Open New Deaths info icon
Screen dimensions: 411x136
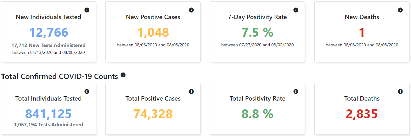coord(400,10)
